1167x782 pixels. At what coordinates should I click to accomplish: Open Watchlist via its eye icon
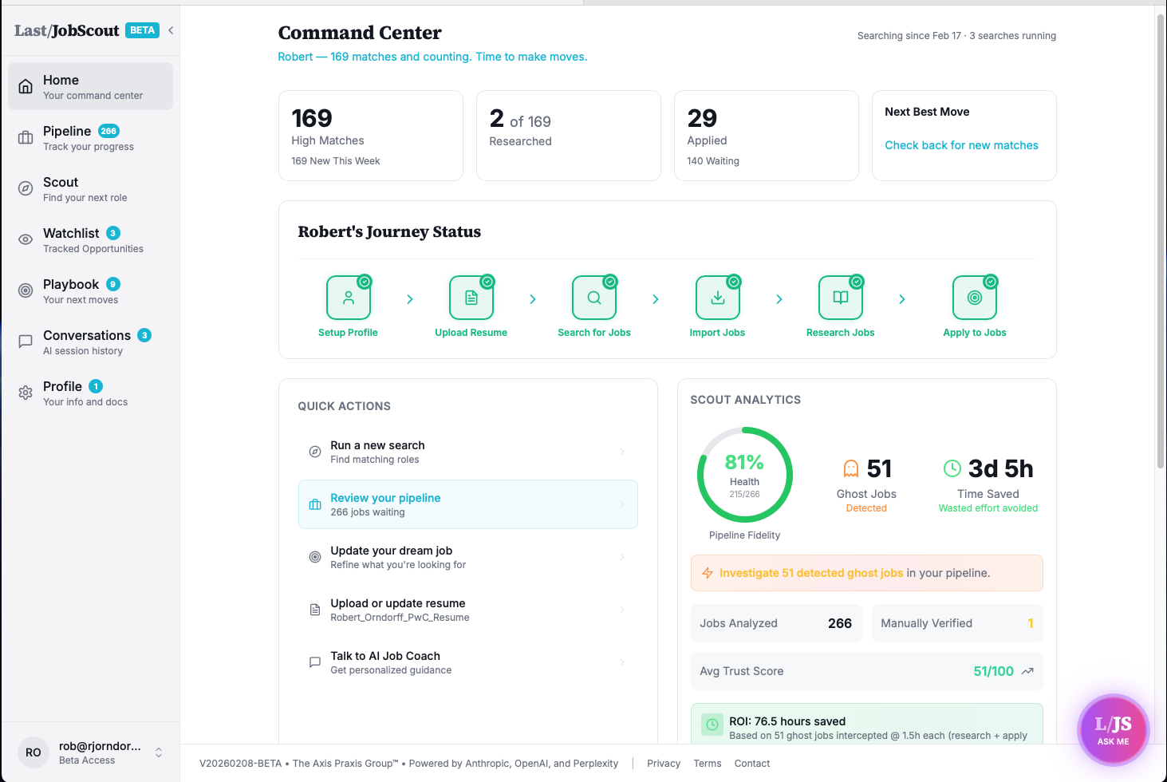(24, 240)
